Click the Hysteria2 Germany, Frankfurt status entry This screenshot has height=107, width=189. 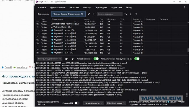[157, 102]
